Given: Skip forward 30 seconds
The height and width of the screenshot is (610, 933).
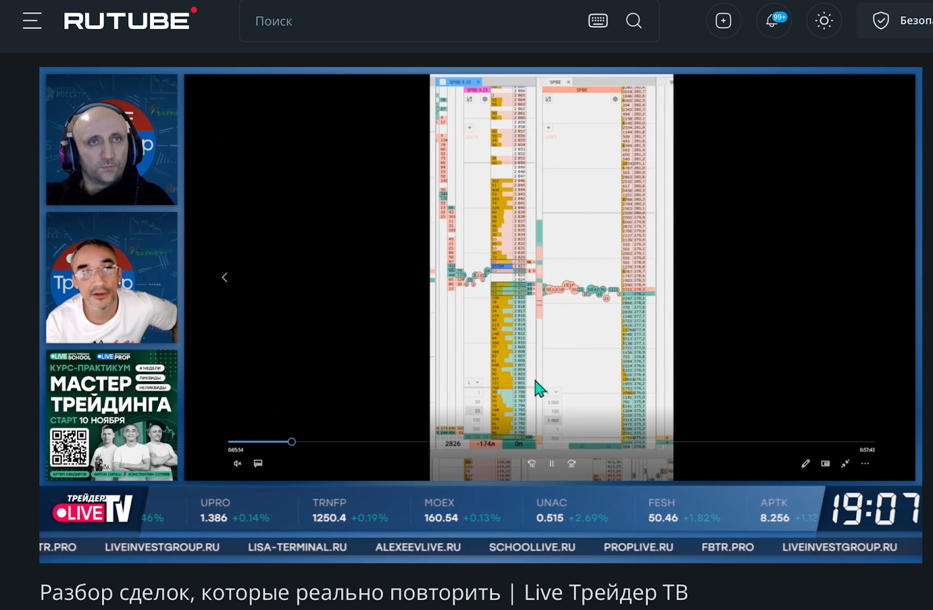Looking at the screenshot, I should click(571, 464).
